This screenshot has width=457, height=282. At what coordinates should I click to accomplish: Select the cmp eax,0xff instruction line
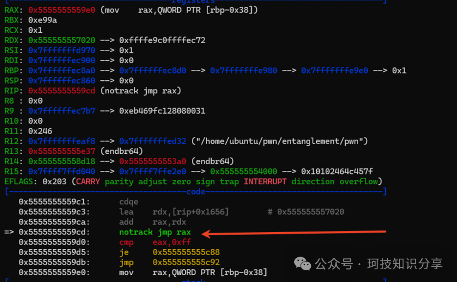(155, 243)
